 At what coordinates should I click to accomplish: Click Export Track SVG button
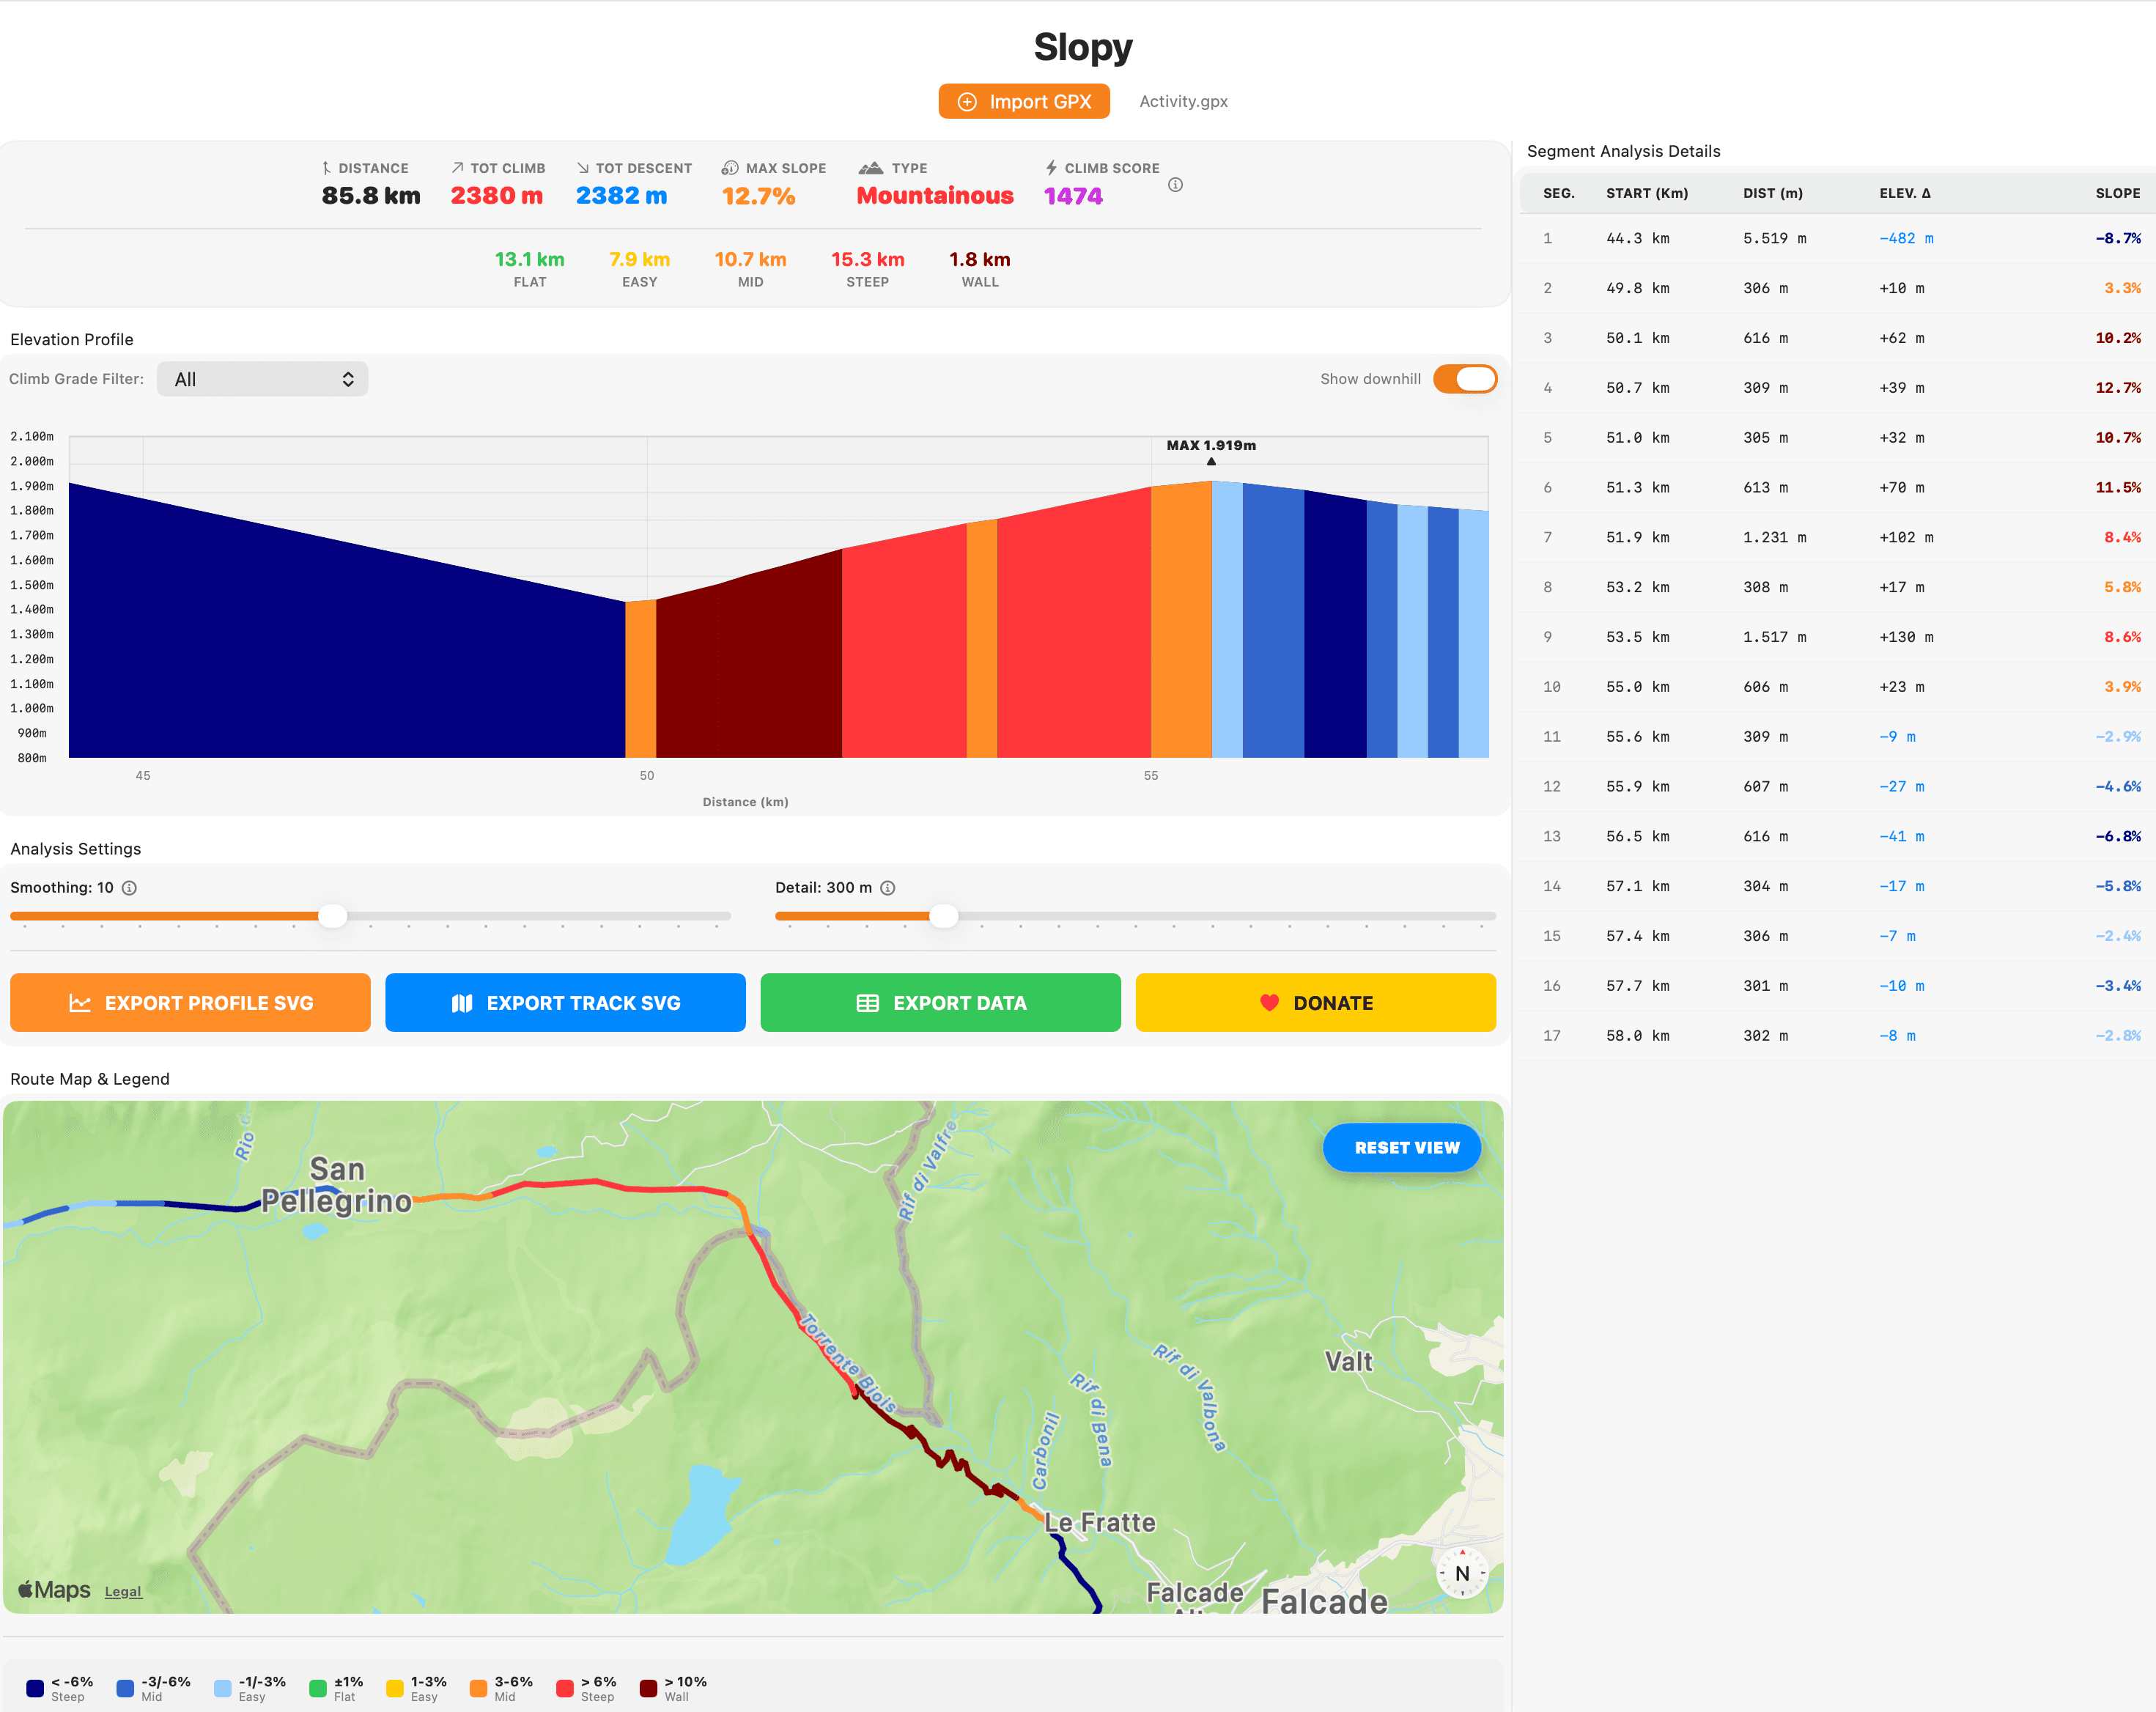coord(565,1002)
